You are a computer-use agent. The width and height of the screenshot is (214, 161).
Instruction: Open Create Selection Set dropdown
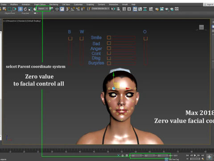click(x=100, y=8)
